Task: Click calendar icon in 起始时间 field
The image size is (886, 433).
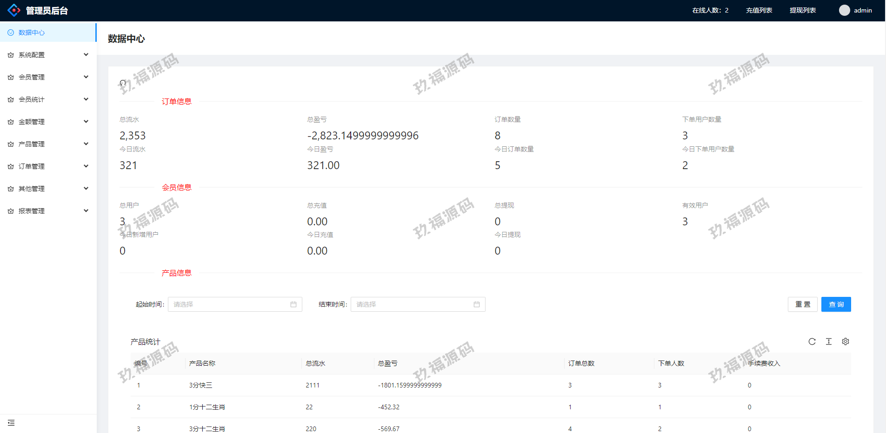Action: [293, 304]
